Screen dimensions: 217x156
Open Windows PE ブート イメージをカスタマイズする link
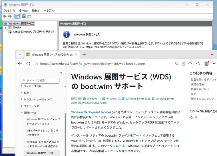[43, 121]
